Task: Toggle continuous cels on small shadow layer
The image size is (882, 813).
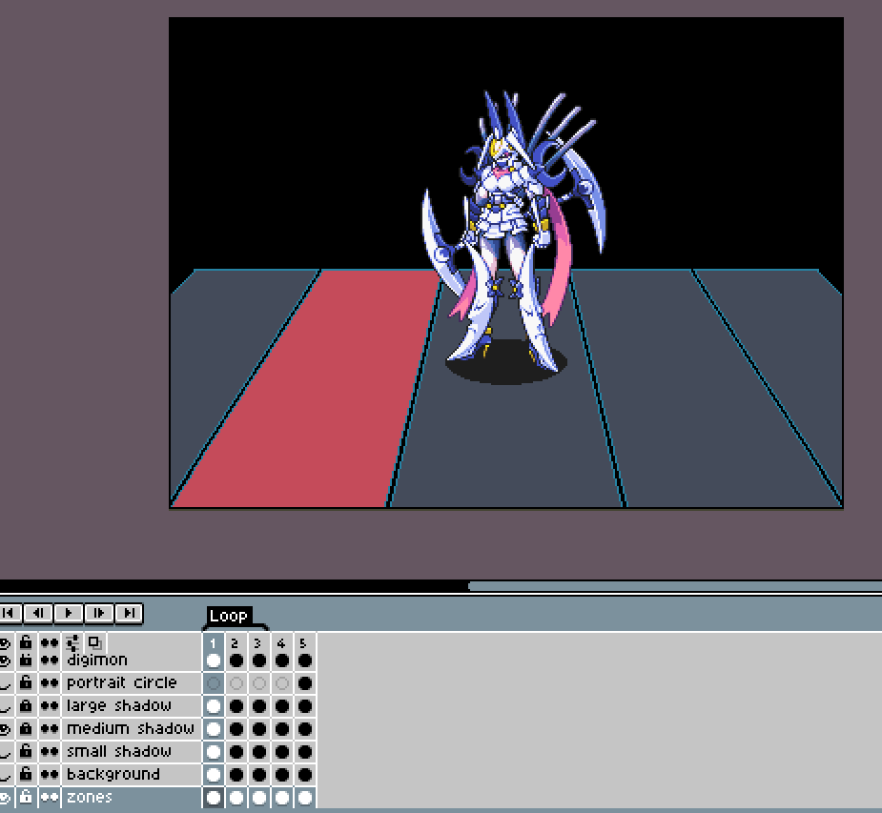Action: 50,752
